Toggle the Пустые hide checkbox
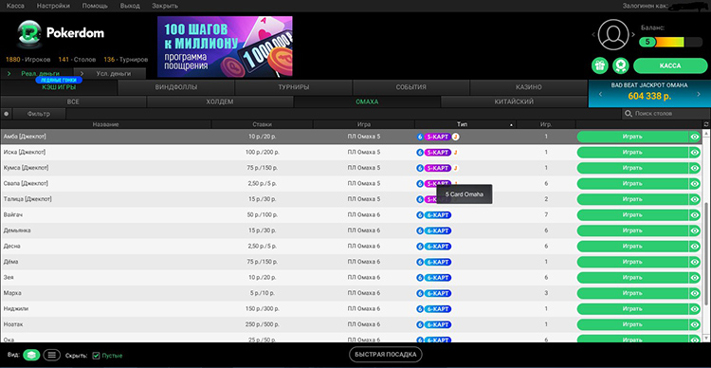The height and width of the screenshot is (368, 711). [x=96, y=356]
